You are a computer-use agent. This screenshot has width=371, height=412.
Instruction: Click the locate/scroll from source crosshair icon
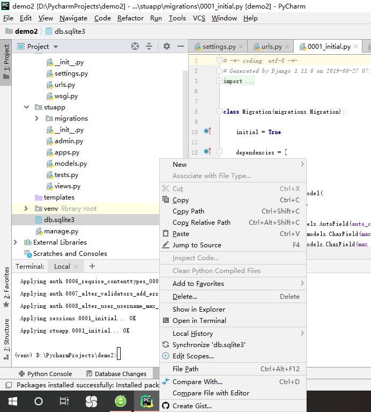[135, 46]
